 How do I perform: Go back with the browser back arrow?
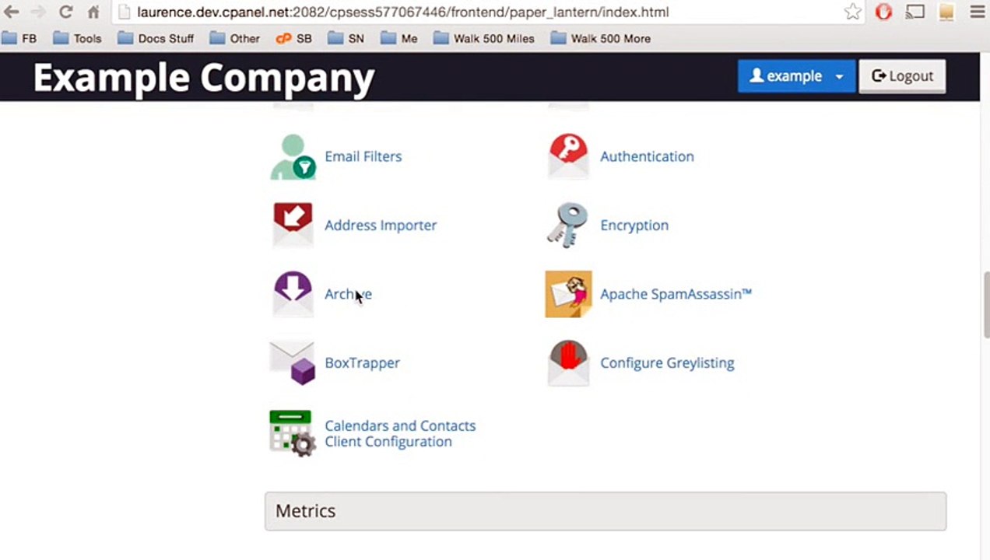click(12, 12)
